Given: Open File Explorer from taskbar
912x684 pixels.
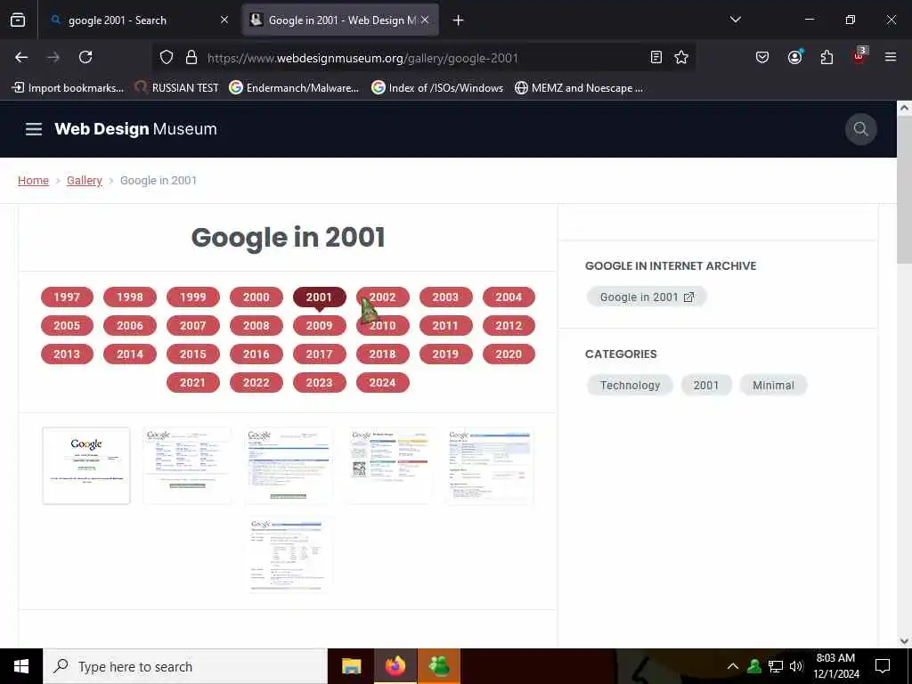Looking at the screenshot, I should click(x=351, y=666).
